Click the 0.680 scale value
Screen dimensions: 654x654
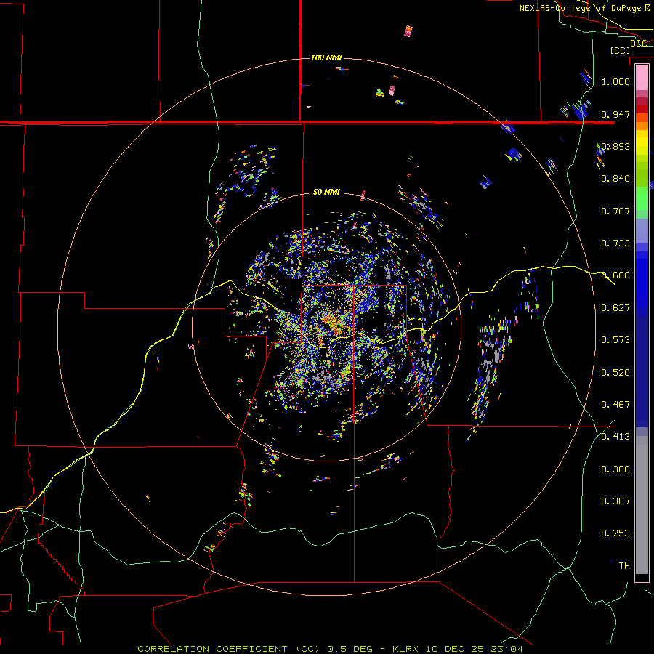615,275
